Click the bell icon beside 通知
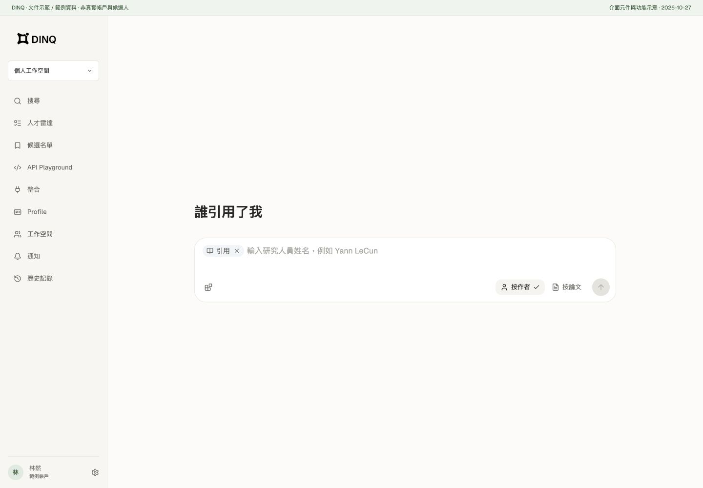Screen dimensions: 703x488 18,256
